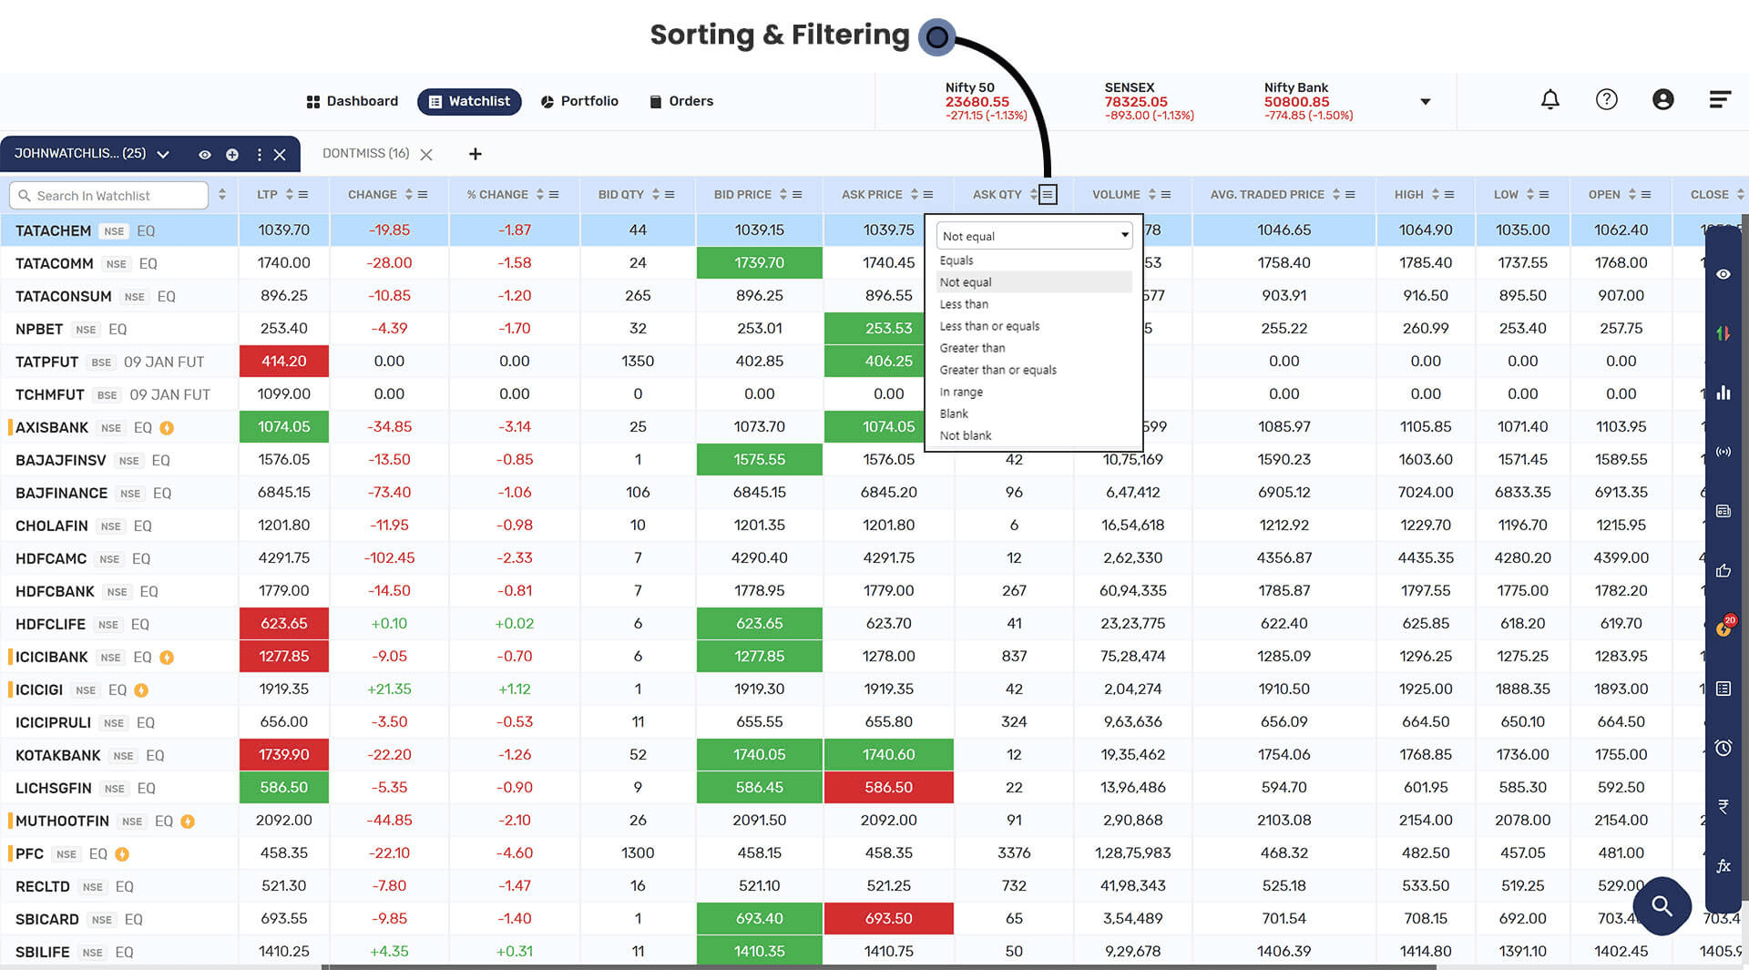Open the filter menu icon for VOLUME column
The width and height of the screenshot is (1749, 970).
[x=1166, y=195]
